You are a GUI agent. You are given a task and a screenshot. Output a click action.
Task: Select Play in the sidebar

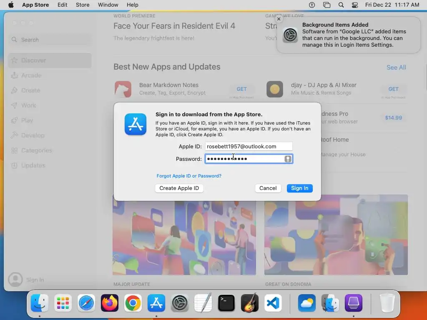50,120
